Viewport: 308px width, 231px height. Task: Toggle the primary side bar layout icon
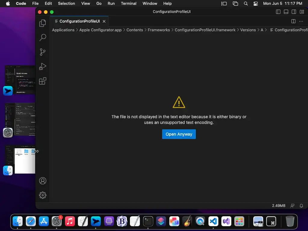(278, 12)
